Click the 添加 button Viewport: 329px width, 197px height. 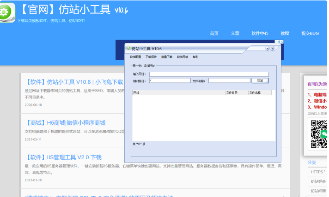[260, 81]
